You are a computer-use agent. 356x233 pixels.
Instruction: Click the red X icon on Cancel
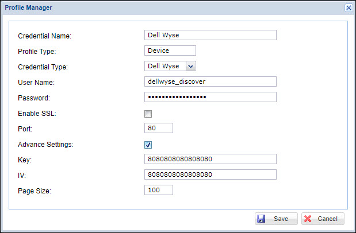pos(308,219)
